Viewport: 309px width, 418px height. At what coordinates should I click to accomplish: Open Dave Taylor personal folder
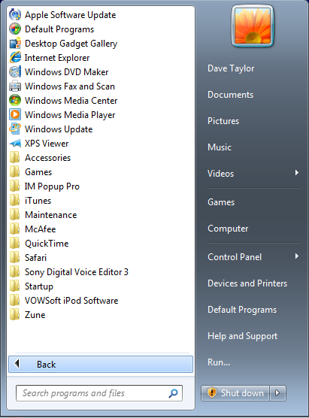point(231,68)
